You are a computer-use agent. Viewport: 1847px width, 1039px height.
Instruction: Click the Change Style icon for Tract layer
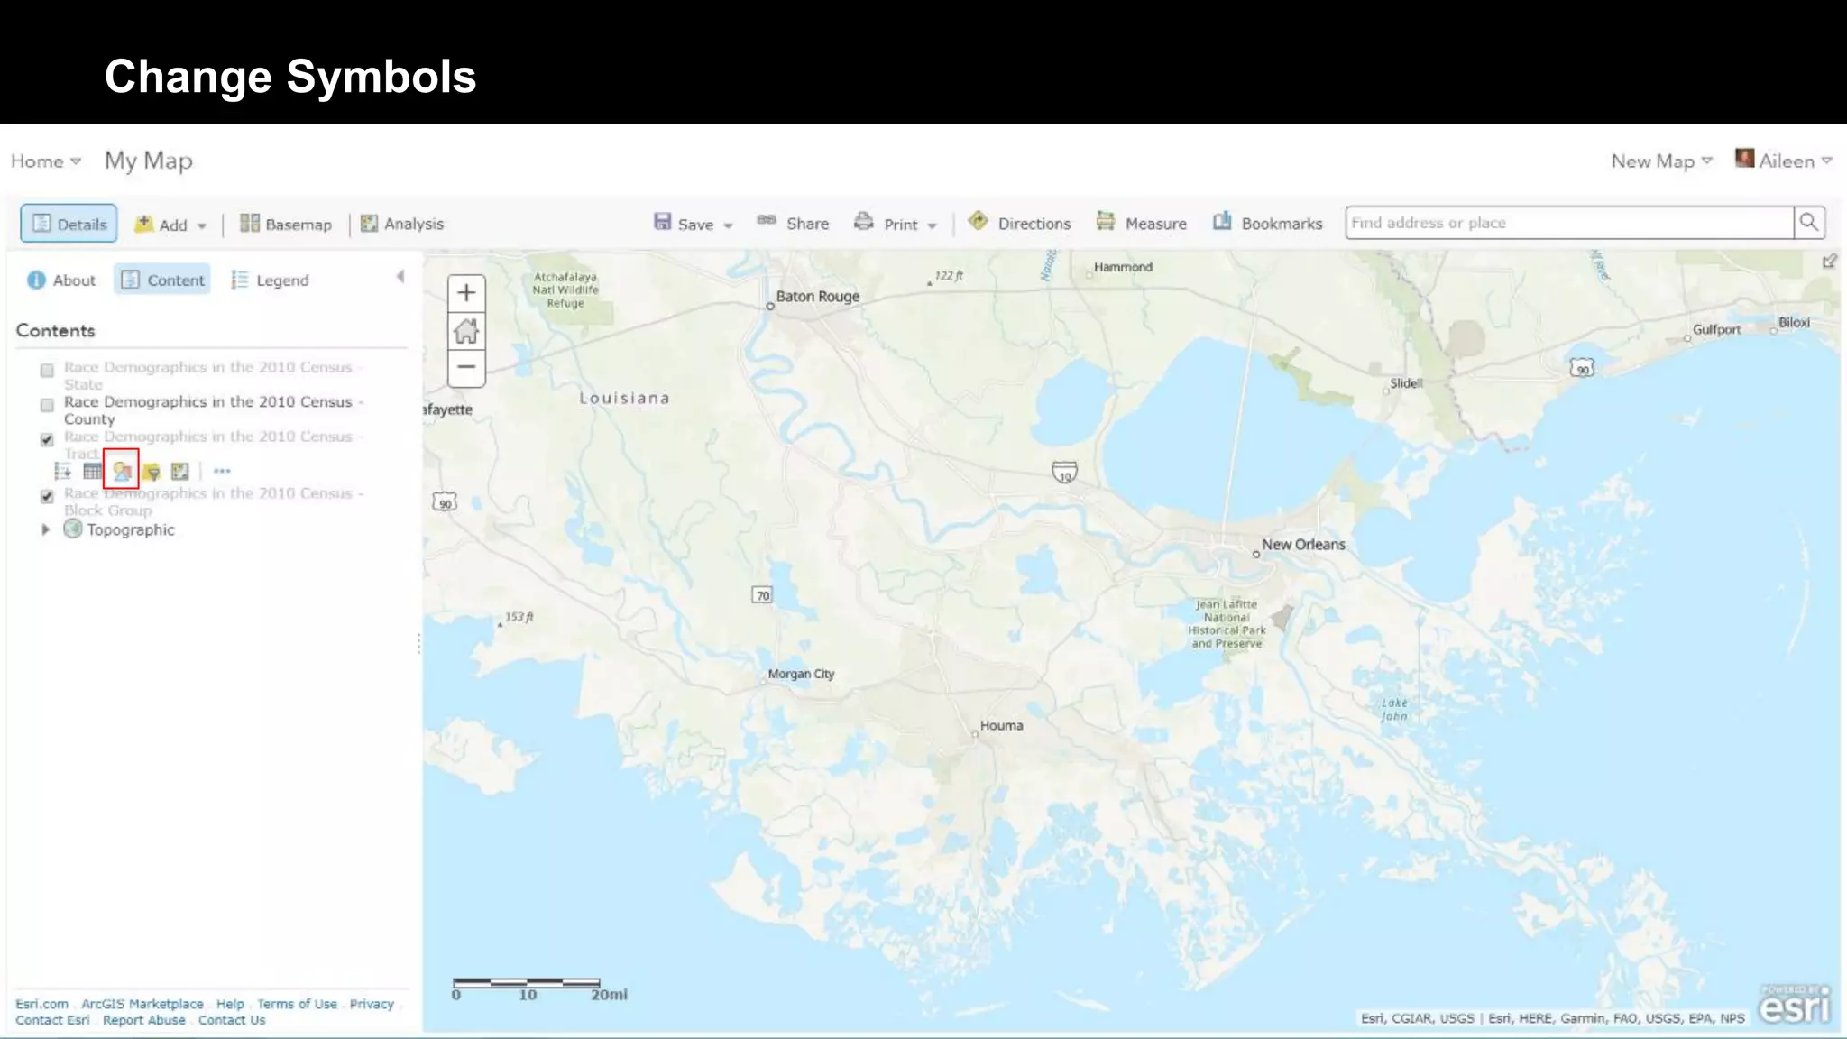click(122, 471)
